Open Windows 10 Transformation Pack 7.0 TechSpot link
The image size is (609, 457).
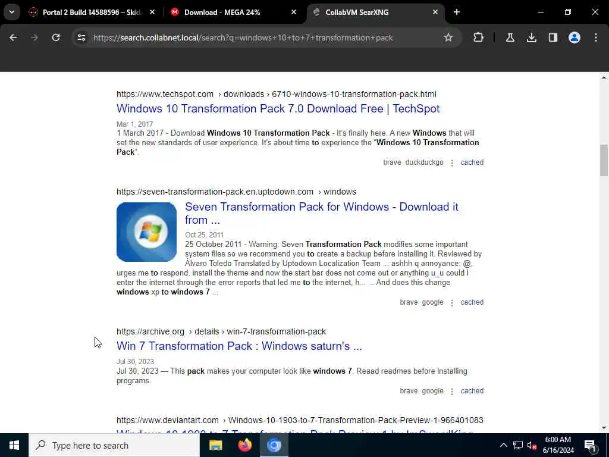tap(278, 108)
